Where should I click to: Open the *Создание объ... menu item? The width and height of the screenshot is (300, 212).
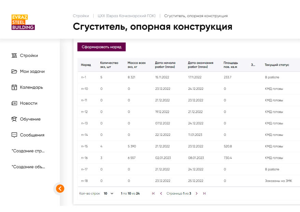pyautogui.click(x=28, y=167)
